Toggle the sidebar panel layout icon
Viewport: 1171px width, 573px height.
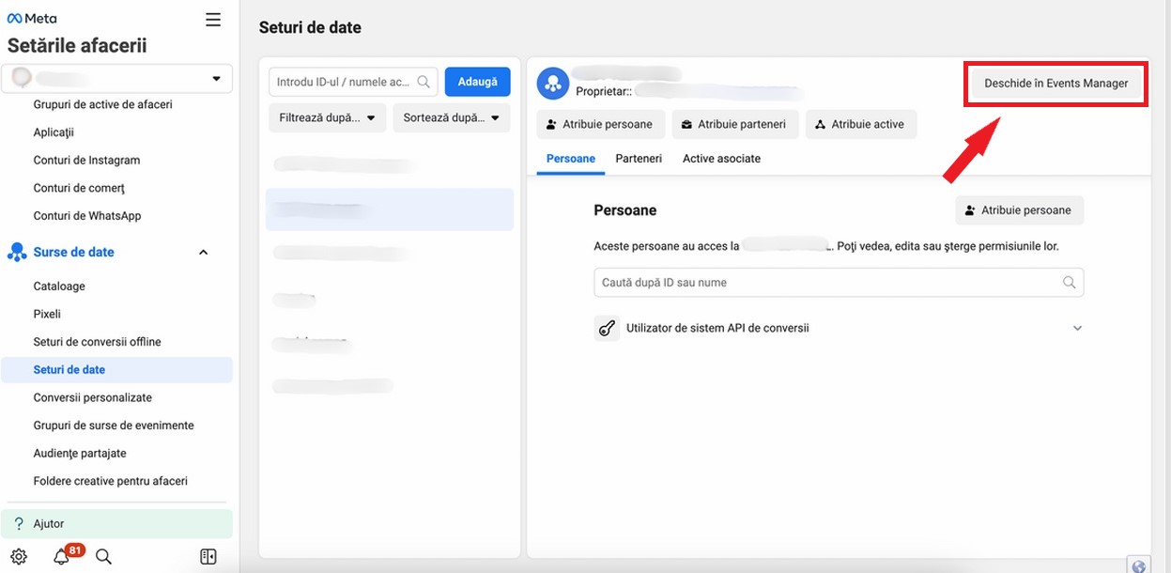(208, 556)
